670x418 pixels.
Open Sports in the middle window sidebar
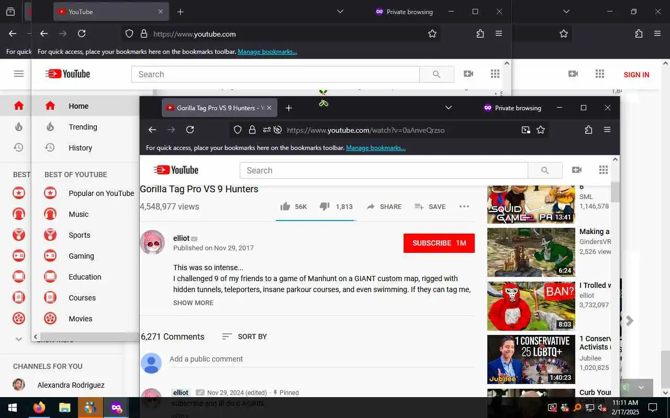[x=85, y=235]
